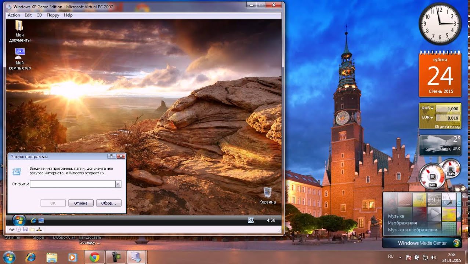
Task: Click the host RU language indicator
Action: [x=391, y=257]
